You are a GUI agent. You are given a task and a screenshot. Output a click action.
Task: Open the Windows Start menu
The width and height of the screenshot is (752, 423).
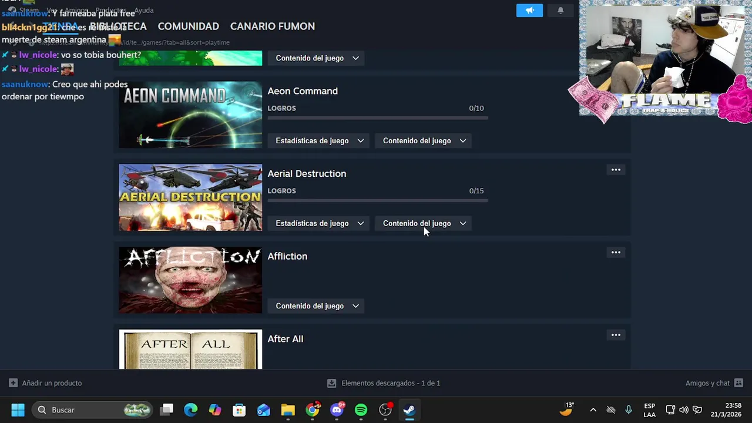[x=18, y=410]
